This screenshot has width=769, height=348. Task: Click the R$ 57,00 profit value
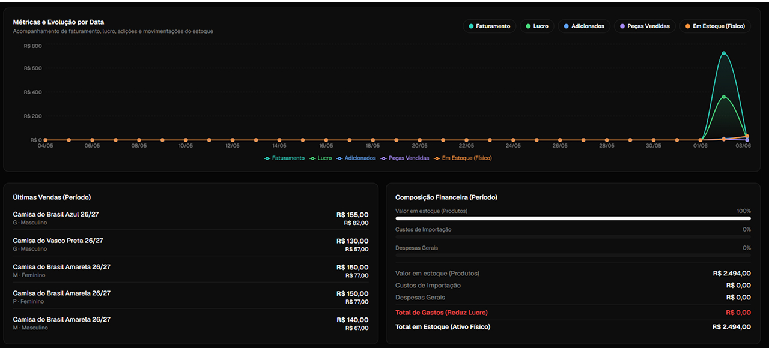point(357,250)
